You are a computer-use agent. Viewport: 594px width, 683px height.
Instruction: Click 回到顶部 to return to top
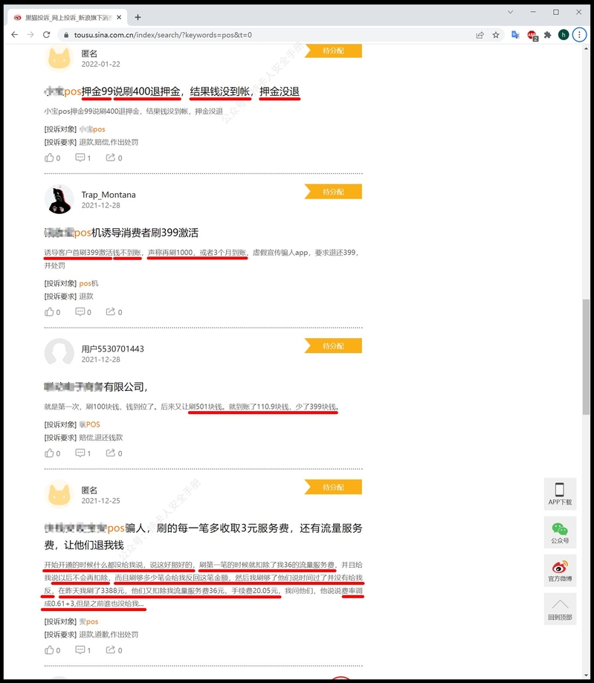560,609
